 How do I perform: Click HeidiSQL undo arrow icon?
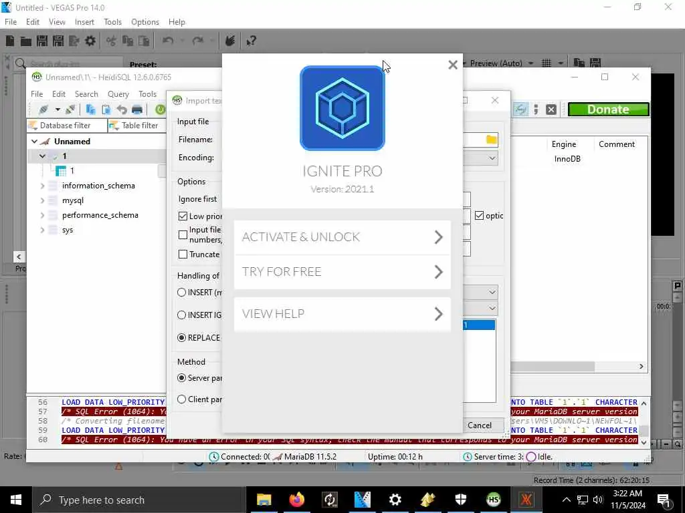point(122,110)
